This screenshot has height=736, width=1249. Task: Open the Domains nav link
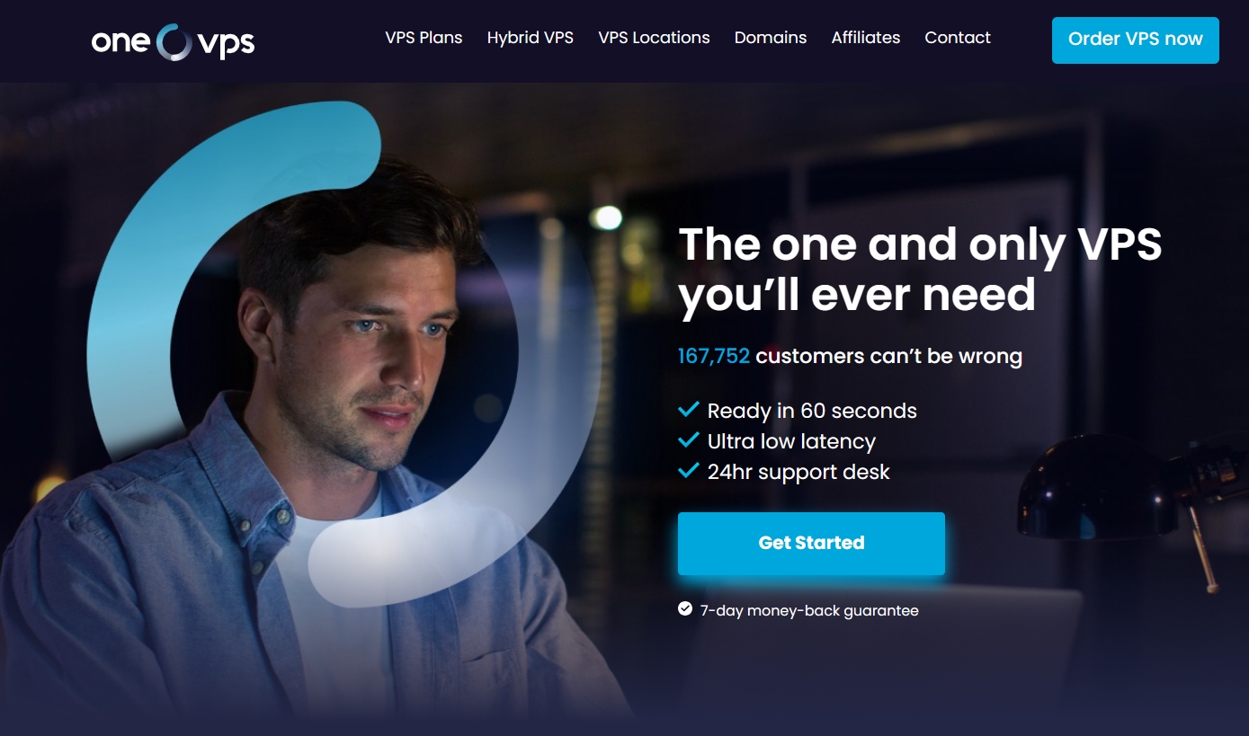771,38
